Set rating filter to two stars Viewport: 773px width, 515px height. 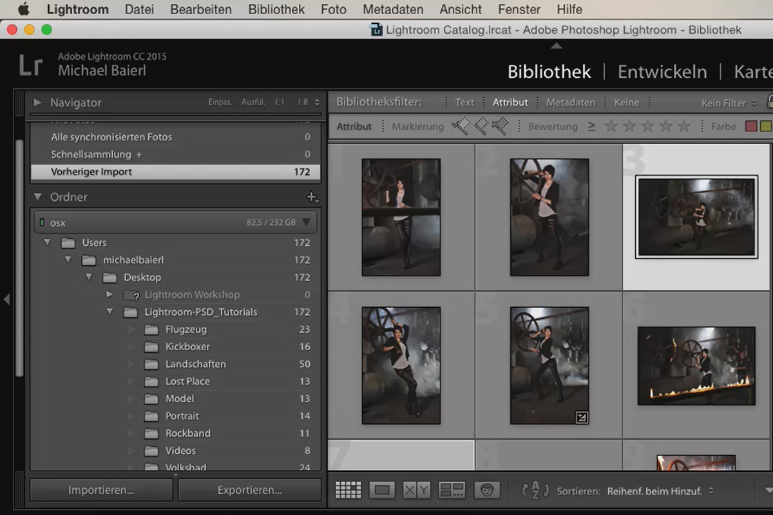point(629,126)
